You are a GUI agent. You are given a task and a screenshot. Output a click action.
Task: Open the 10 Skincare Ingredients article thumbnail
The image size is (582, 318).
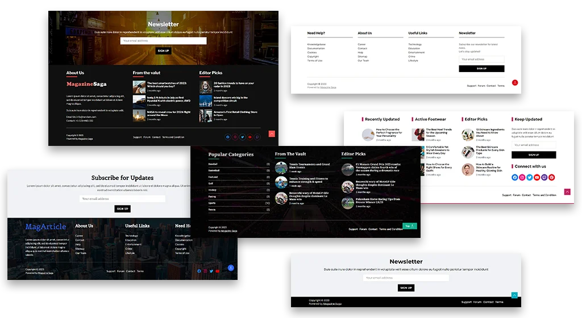468,135
